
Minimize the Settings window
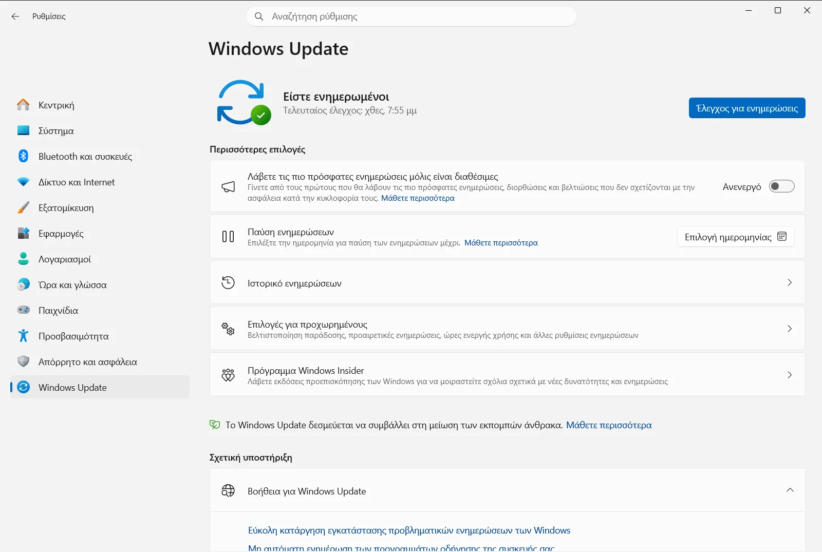749,10
